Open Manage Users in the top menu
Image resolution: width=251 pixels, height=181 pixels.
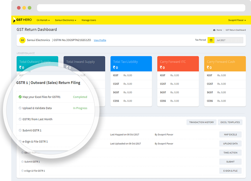(89, 20)
